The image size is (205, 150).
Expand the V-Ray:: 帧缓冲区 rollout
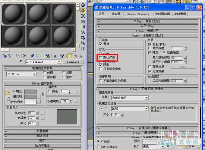click(x=148, y=31)
